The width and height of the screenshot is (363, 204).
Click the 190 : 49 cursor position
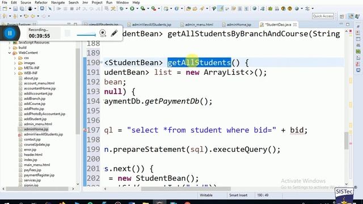pos(263,195)
